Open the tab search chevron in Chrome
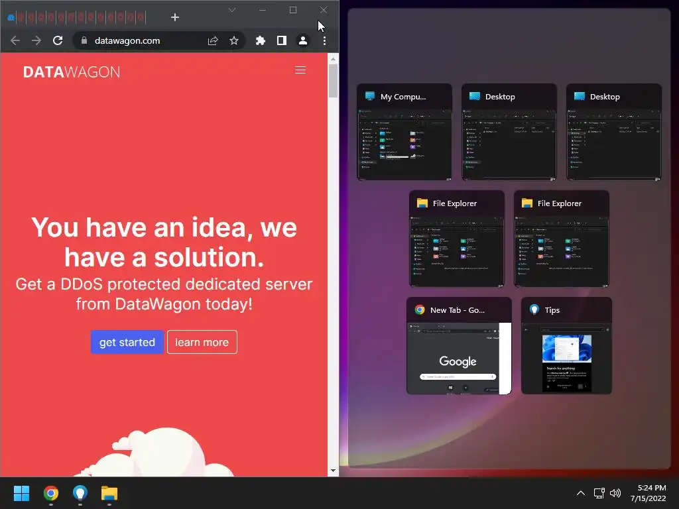The width and height of the screenshot is (679, 509). tap(232, 10)
